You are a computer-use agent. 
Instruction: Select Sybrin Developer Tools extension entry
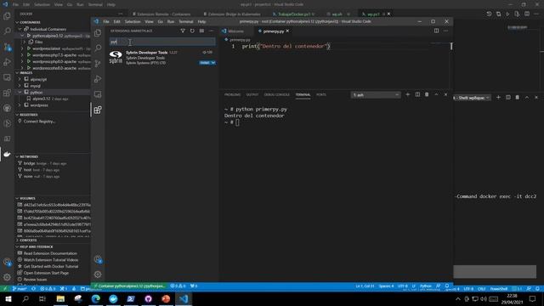click(x=162, y=58)
